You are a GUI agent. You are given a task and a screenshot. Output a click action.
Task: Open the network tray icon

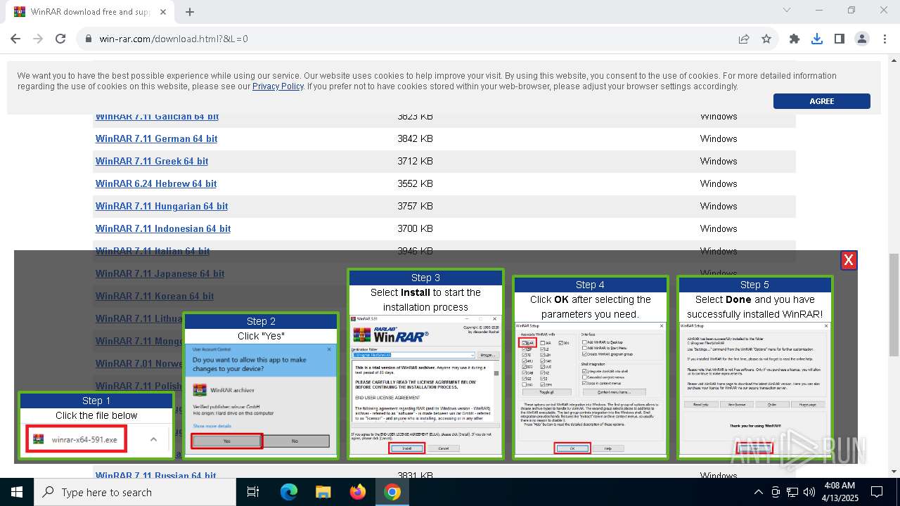click(792, 492)
